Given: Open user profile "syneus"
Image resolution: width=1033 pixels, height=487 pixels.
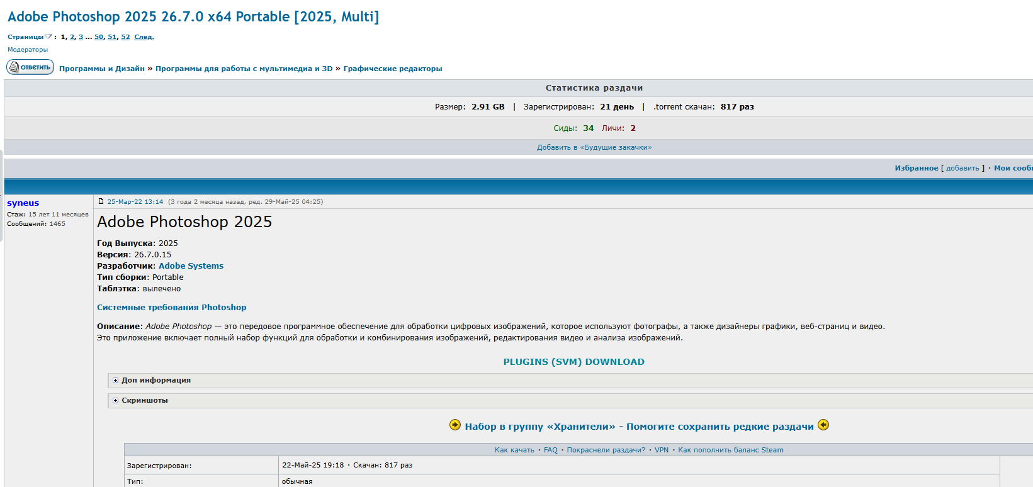Looking at the screenshot, I should pyautogui.click(x=23, y=203).
